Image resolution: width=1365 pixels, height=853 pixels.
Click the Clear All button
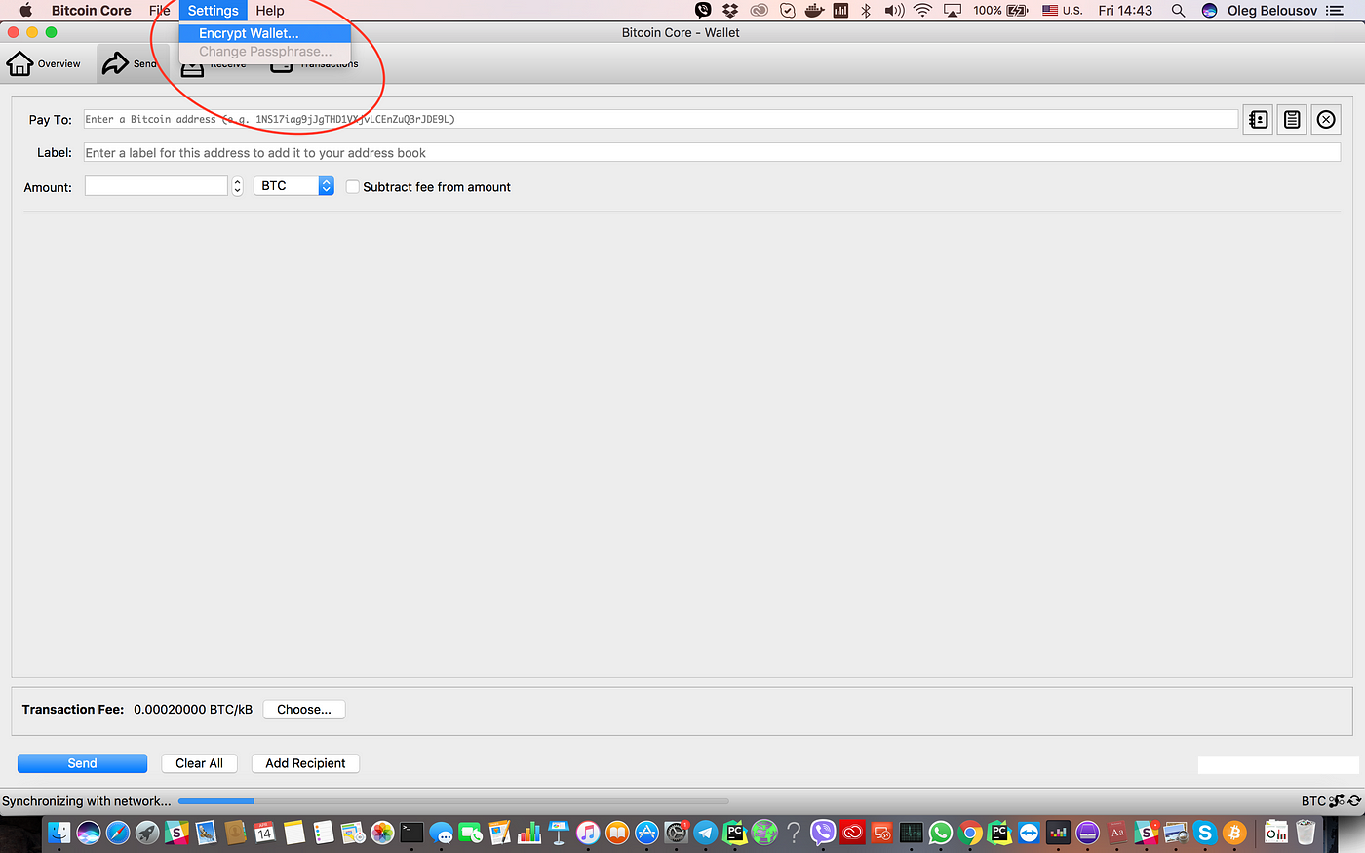point(199,763)
